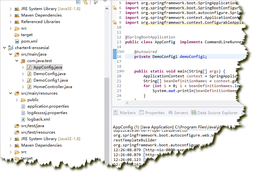Click the 'public static void main' line

(180, 71)
